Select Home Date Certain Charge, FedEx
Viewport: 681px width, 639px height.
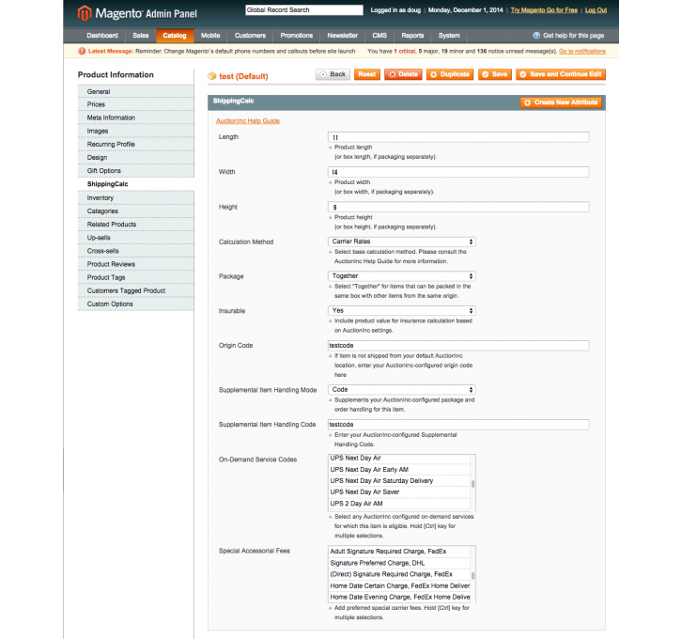click(399, 585)
